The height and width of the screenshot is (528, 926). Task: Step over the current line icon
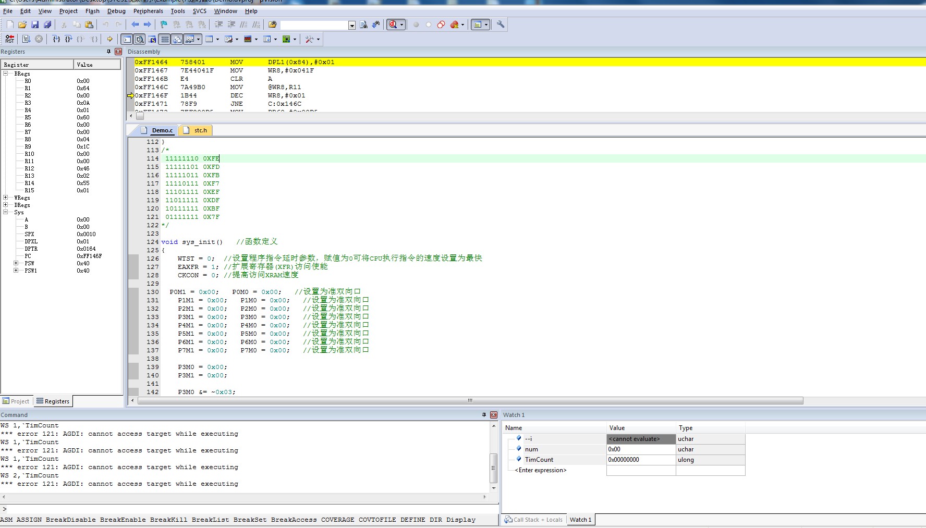click(x=68, y=39)
